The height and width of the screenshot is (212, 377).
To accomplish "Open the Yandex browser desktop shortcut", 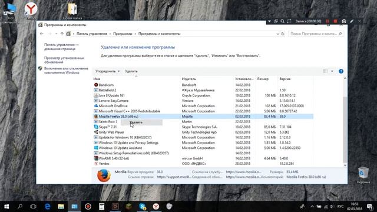I will pyautogui.click(x=31, y=11).
